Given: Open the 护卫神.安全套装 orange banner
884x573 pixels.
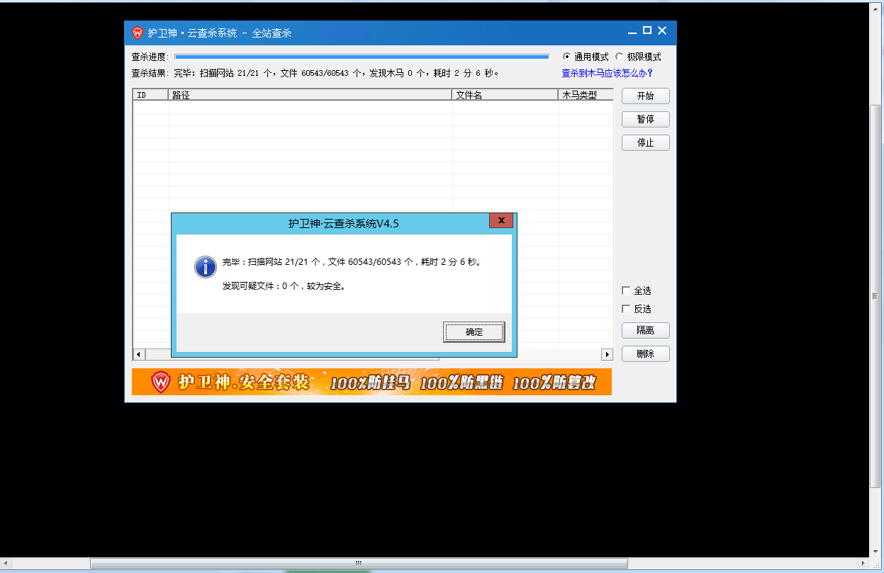Looking at the screenshot, I should click(371, 382).
